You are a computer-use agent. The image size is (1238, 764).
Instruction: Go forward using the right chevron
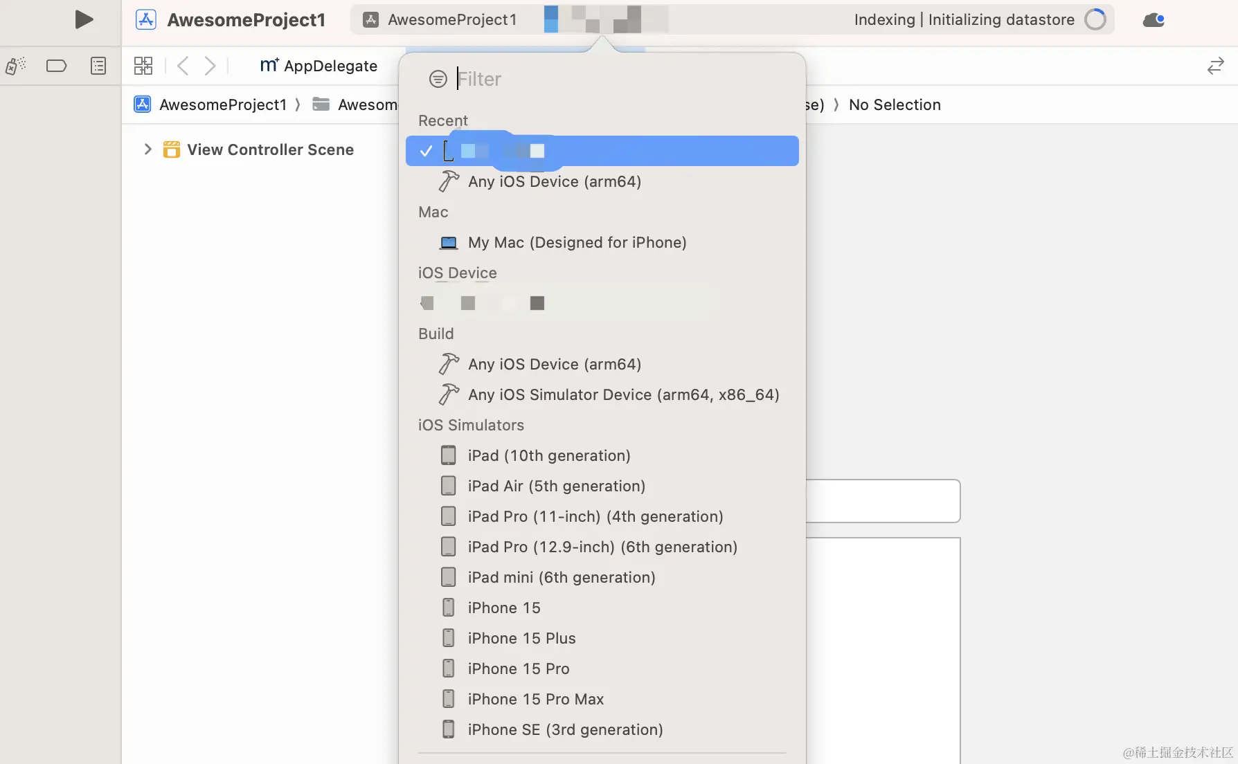(210, 66)
